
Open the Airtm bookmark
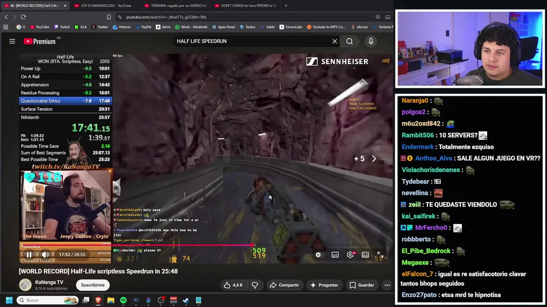[163, 27]
